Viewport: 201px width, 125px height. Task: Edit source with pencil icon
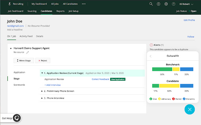27,52
